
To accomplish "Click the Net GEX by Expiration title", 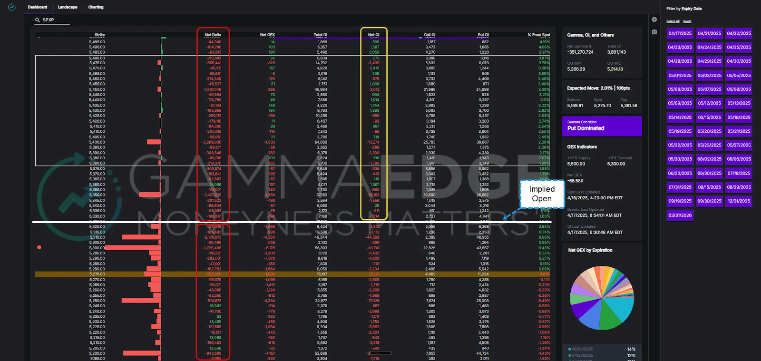I will [x=590, y=250].
